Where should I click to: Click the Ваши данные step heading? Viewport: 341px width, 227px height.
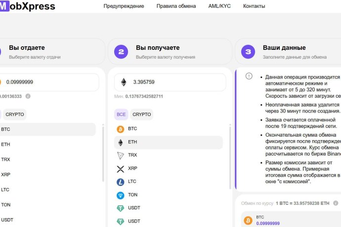point(284,47)
